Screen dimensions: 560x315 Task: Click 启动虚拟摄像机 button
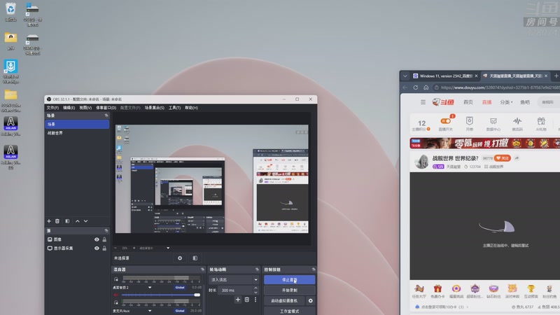tap(284, 301)
